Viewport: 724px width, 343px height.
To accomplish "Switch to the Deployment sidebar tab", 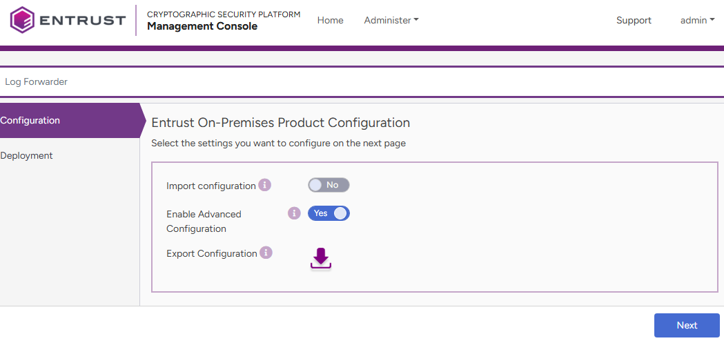I will click(x=27, y=156).
